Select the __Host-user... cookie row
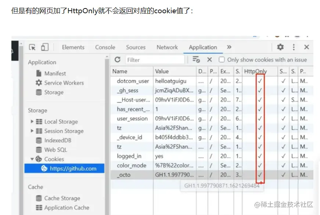320x215 pixels. (x=212, y=100)
